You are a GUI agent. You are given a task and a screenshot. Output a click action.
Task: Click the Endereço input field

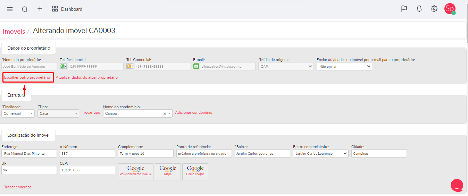(x=29, y=153)
